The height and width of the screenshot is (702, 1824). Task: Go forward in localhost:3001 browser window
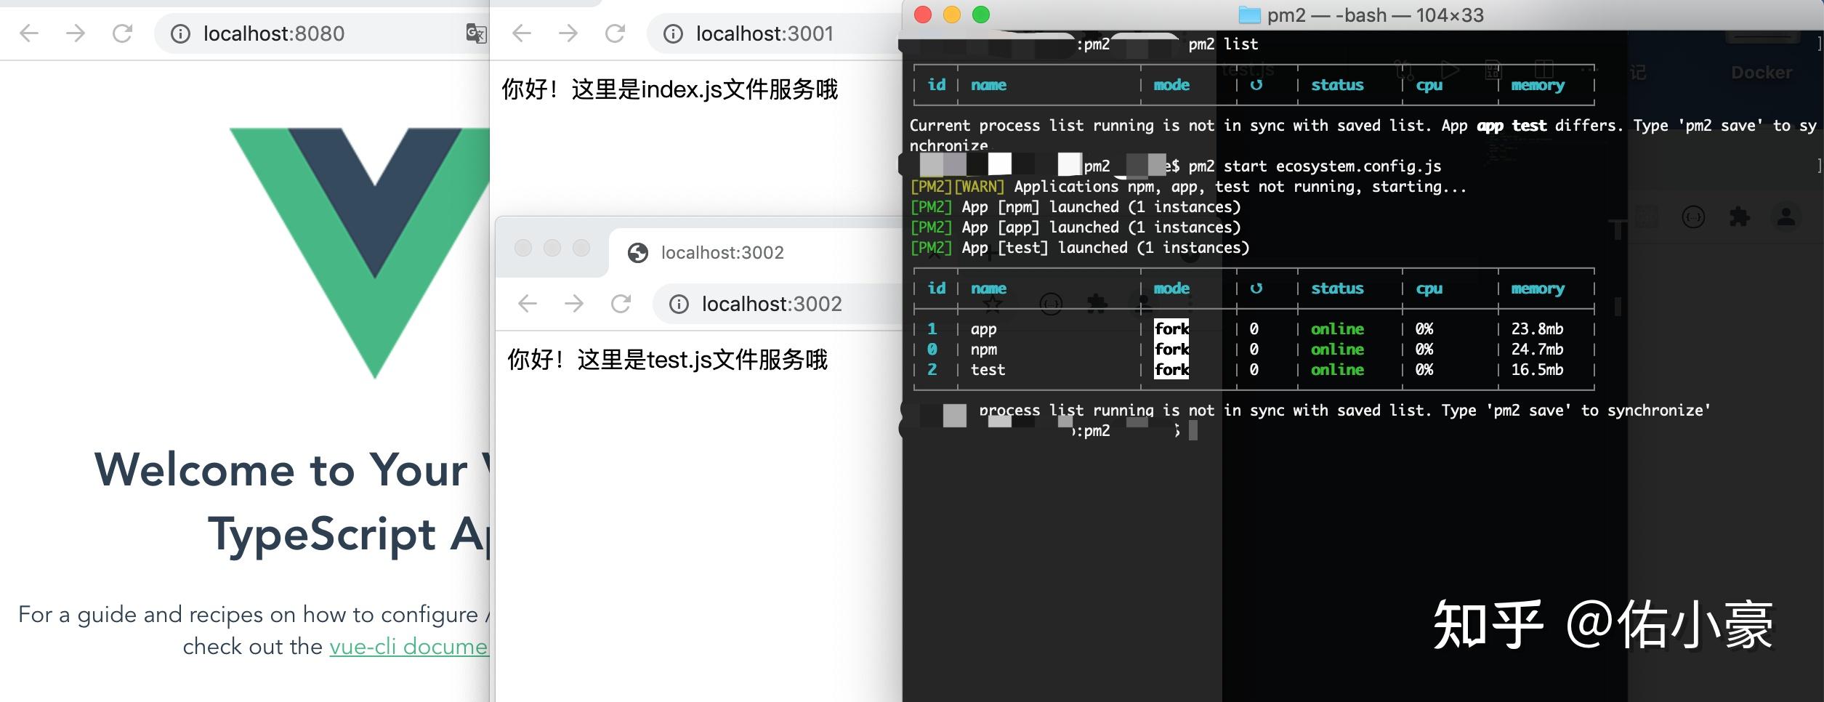click(x=568, y=33)
